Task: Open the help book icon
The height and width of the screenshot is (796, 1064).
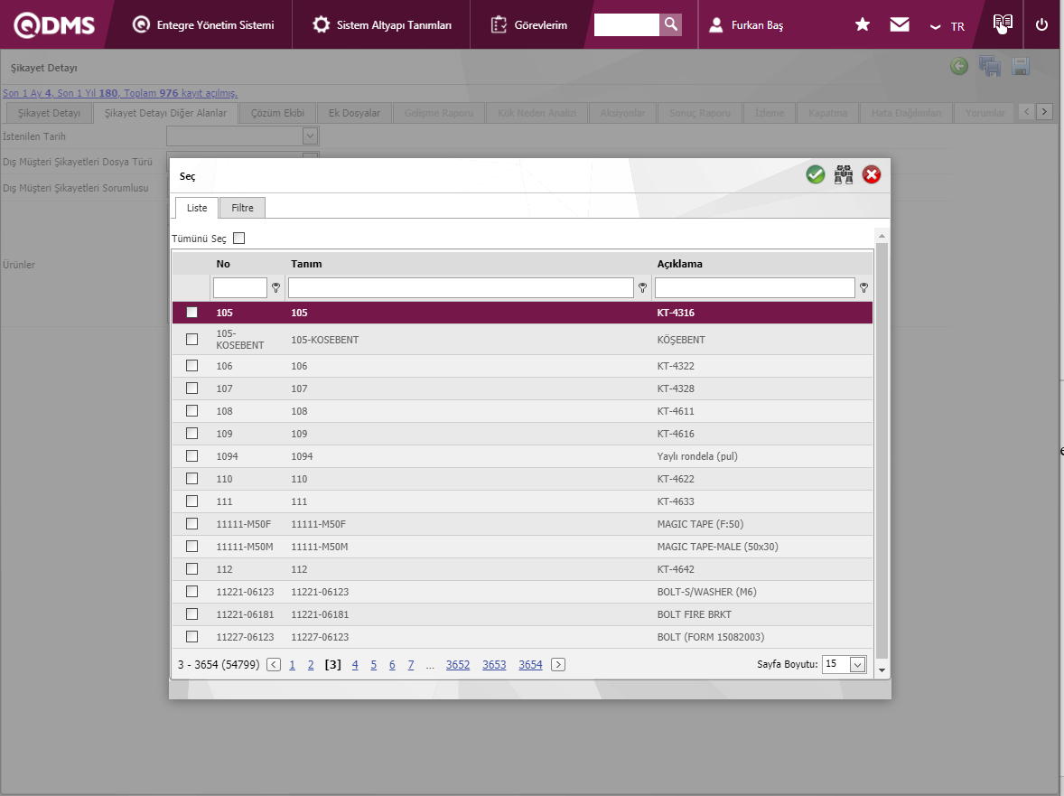Action: [1002, 23]
